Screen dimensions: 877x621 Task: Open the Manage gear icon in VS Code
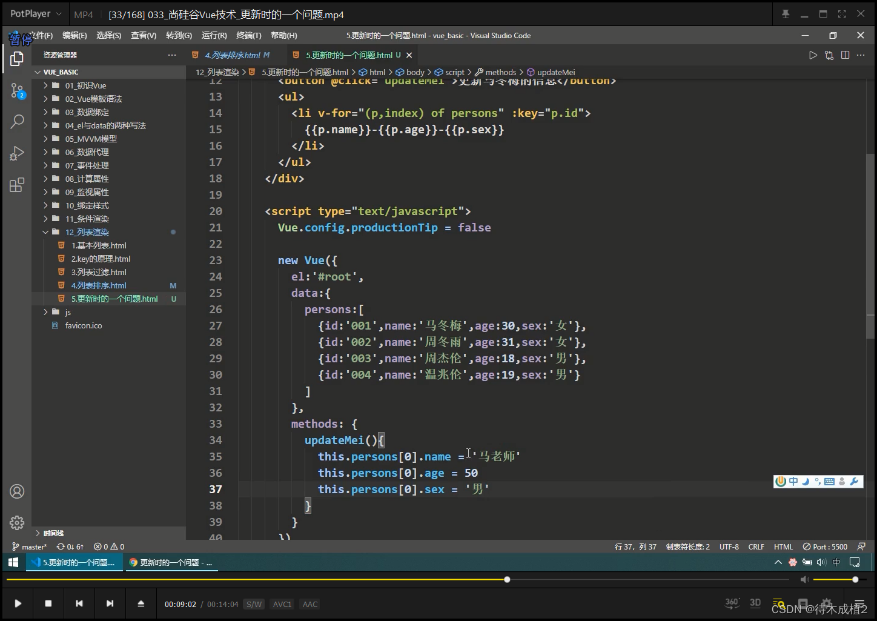(17, 522)
